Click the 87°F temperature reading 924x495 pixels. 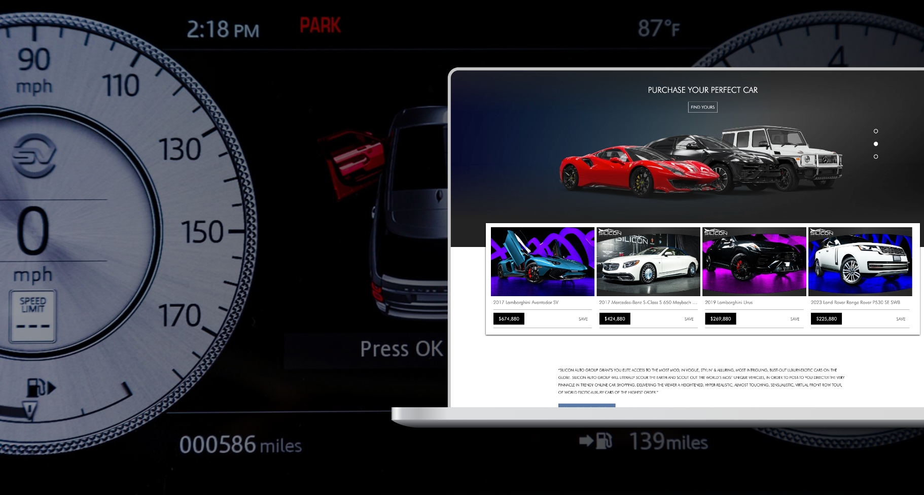659,28
